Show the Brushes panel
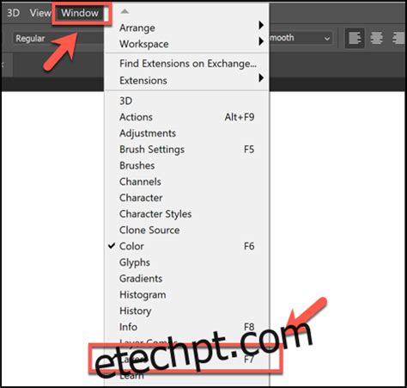 pyautogui.click(x=187, y=165)
